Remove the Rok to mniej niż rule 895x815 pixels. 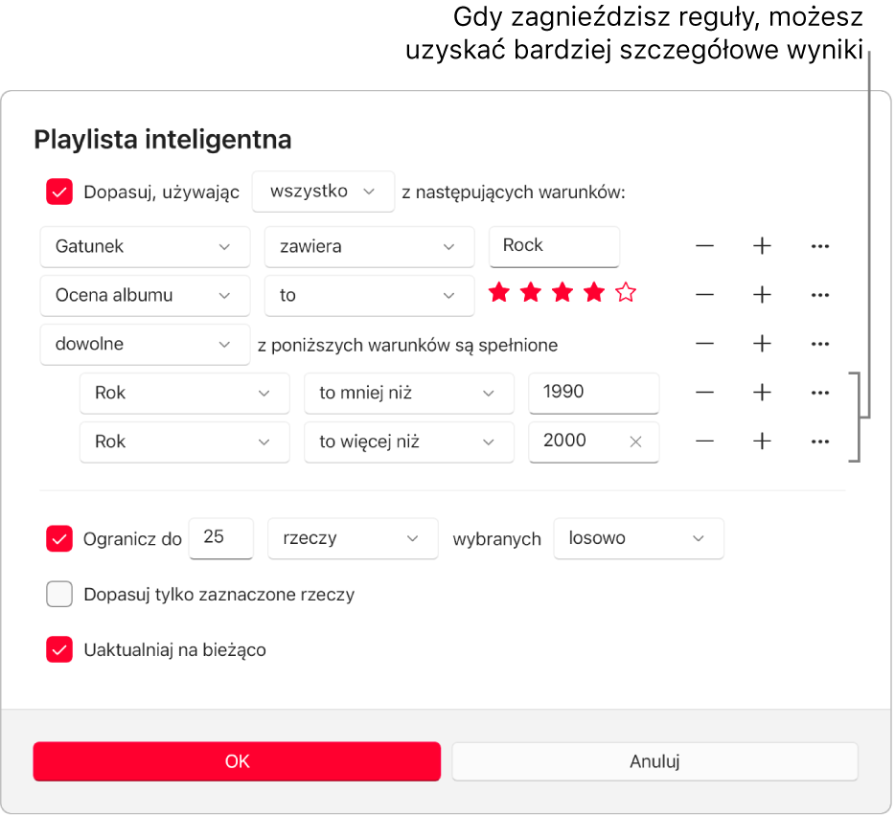704,393
